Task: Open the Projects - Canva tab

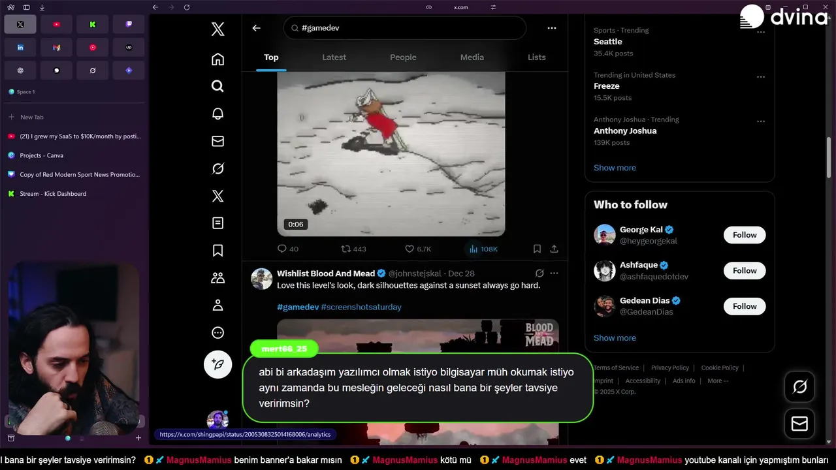Action: pyautogui.click(x=74, y=155)
